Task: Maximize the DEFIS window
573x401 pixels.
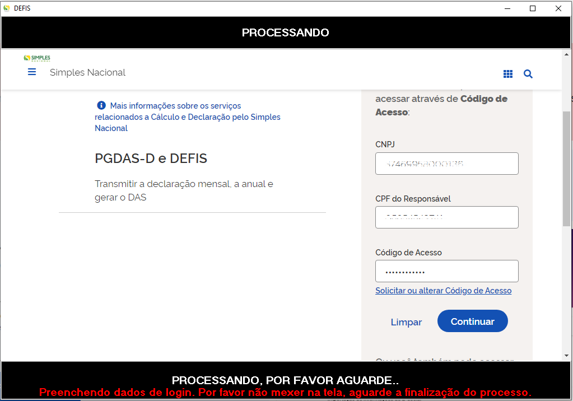Action: 533,8
